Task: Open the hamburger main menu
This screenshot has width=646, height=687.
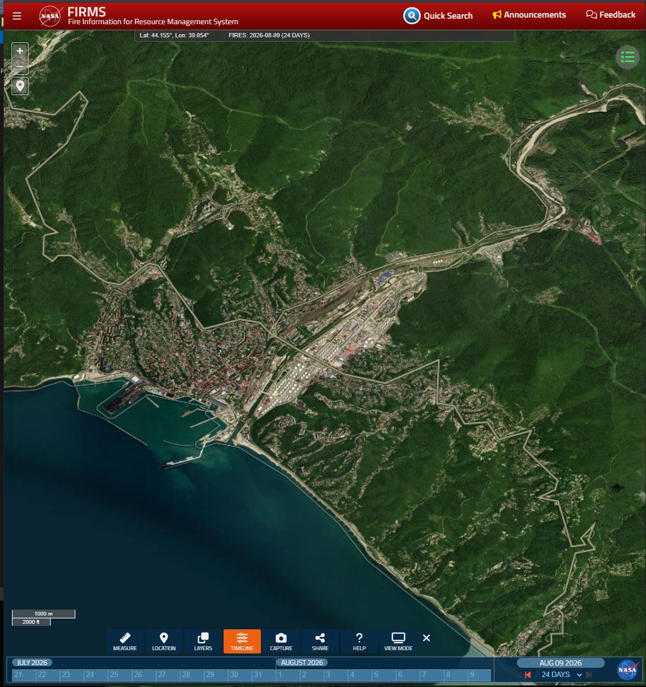Action: click(x=17, y=16)
